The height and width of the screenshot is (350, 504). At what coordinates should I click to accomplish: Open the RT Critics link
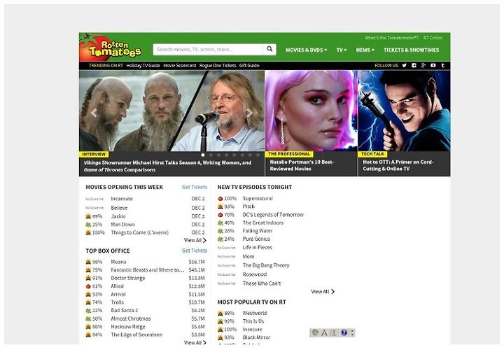coord(433,38)
